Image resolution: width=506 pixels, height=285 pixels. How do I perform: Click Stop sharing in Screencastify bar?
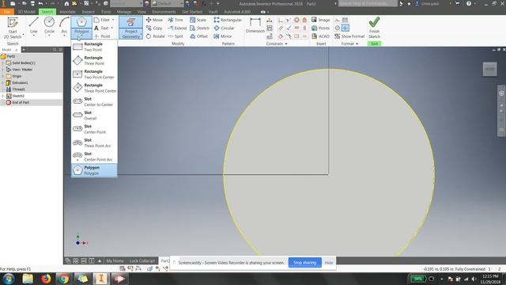click(304, 262)
